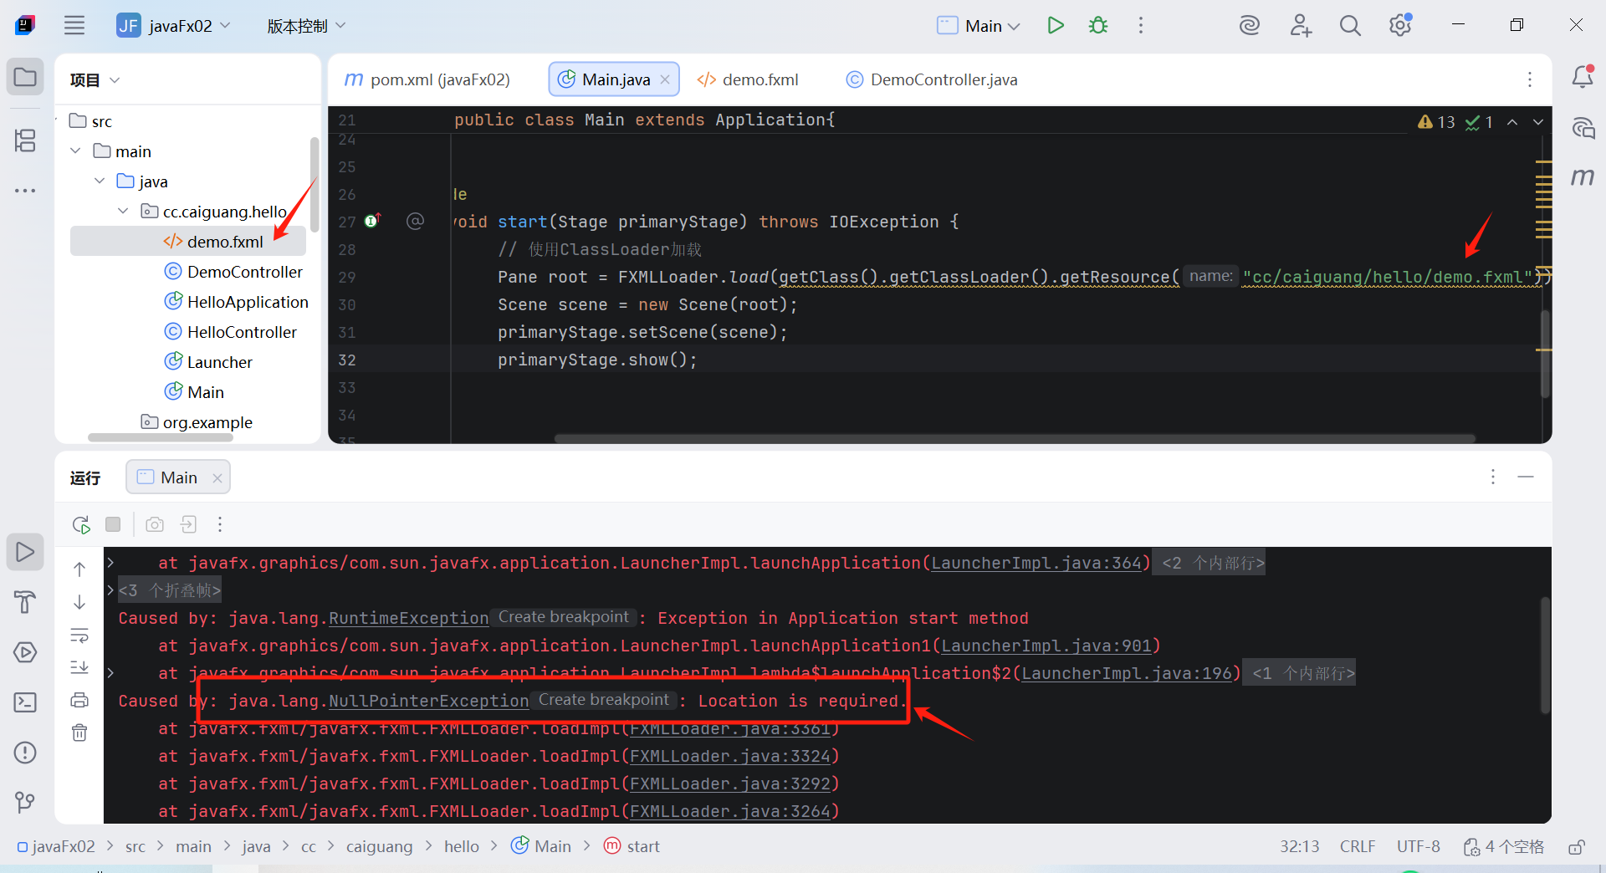Click Create breakpoint for RuntimeException
The height and width of the screenshot is (873, 1606).
click(x=564, y=617)
